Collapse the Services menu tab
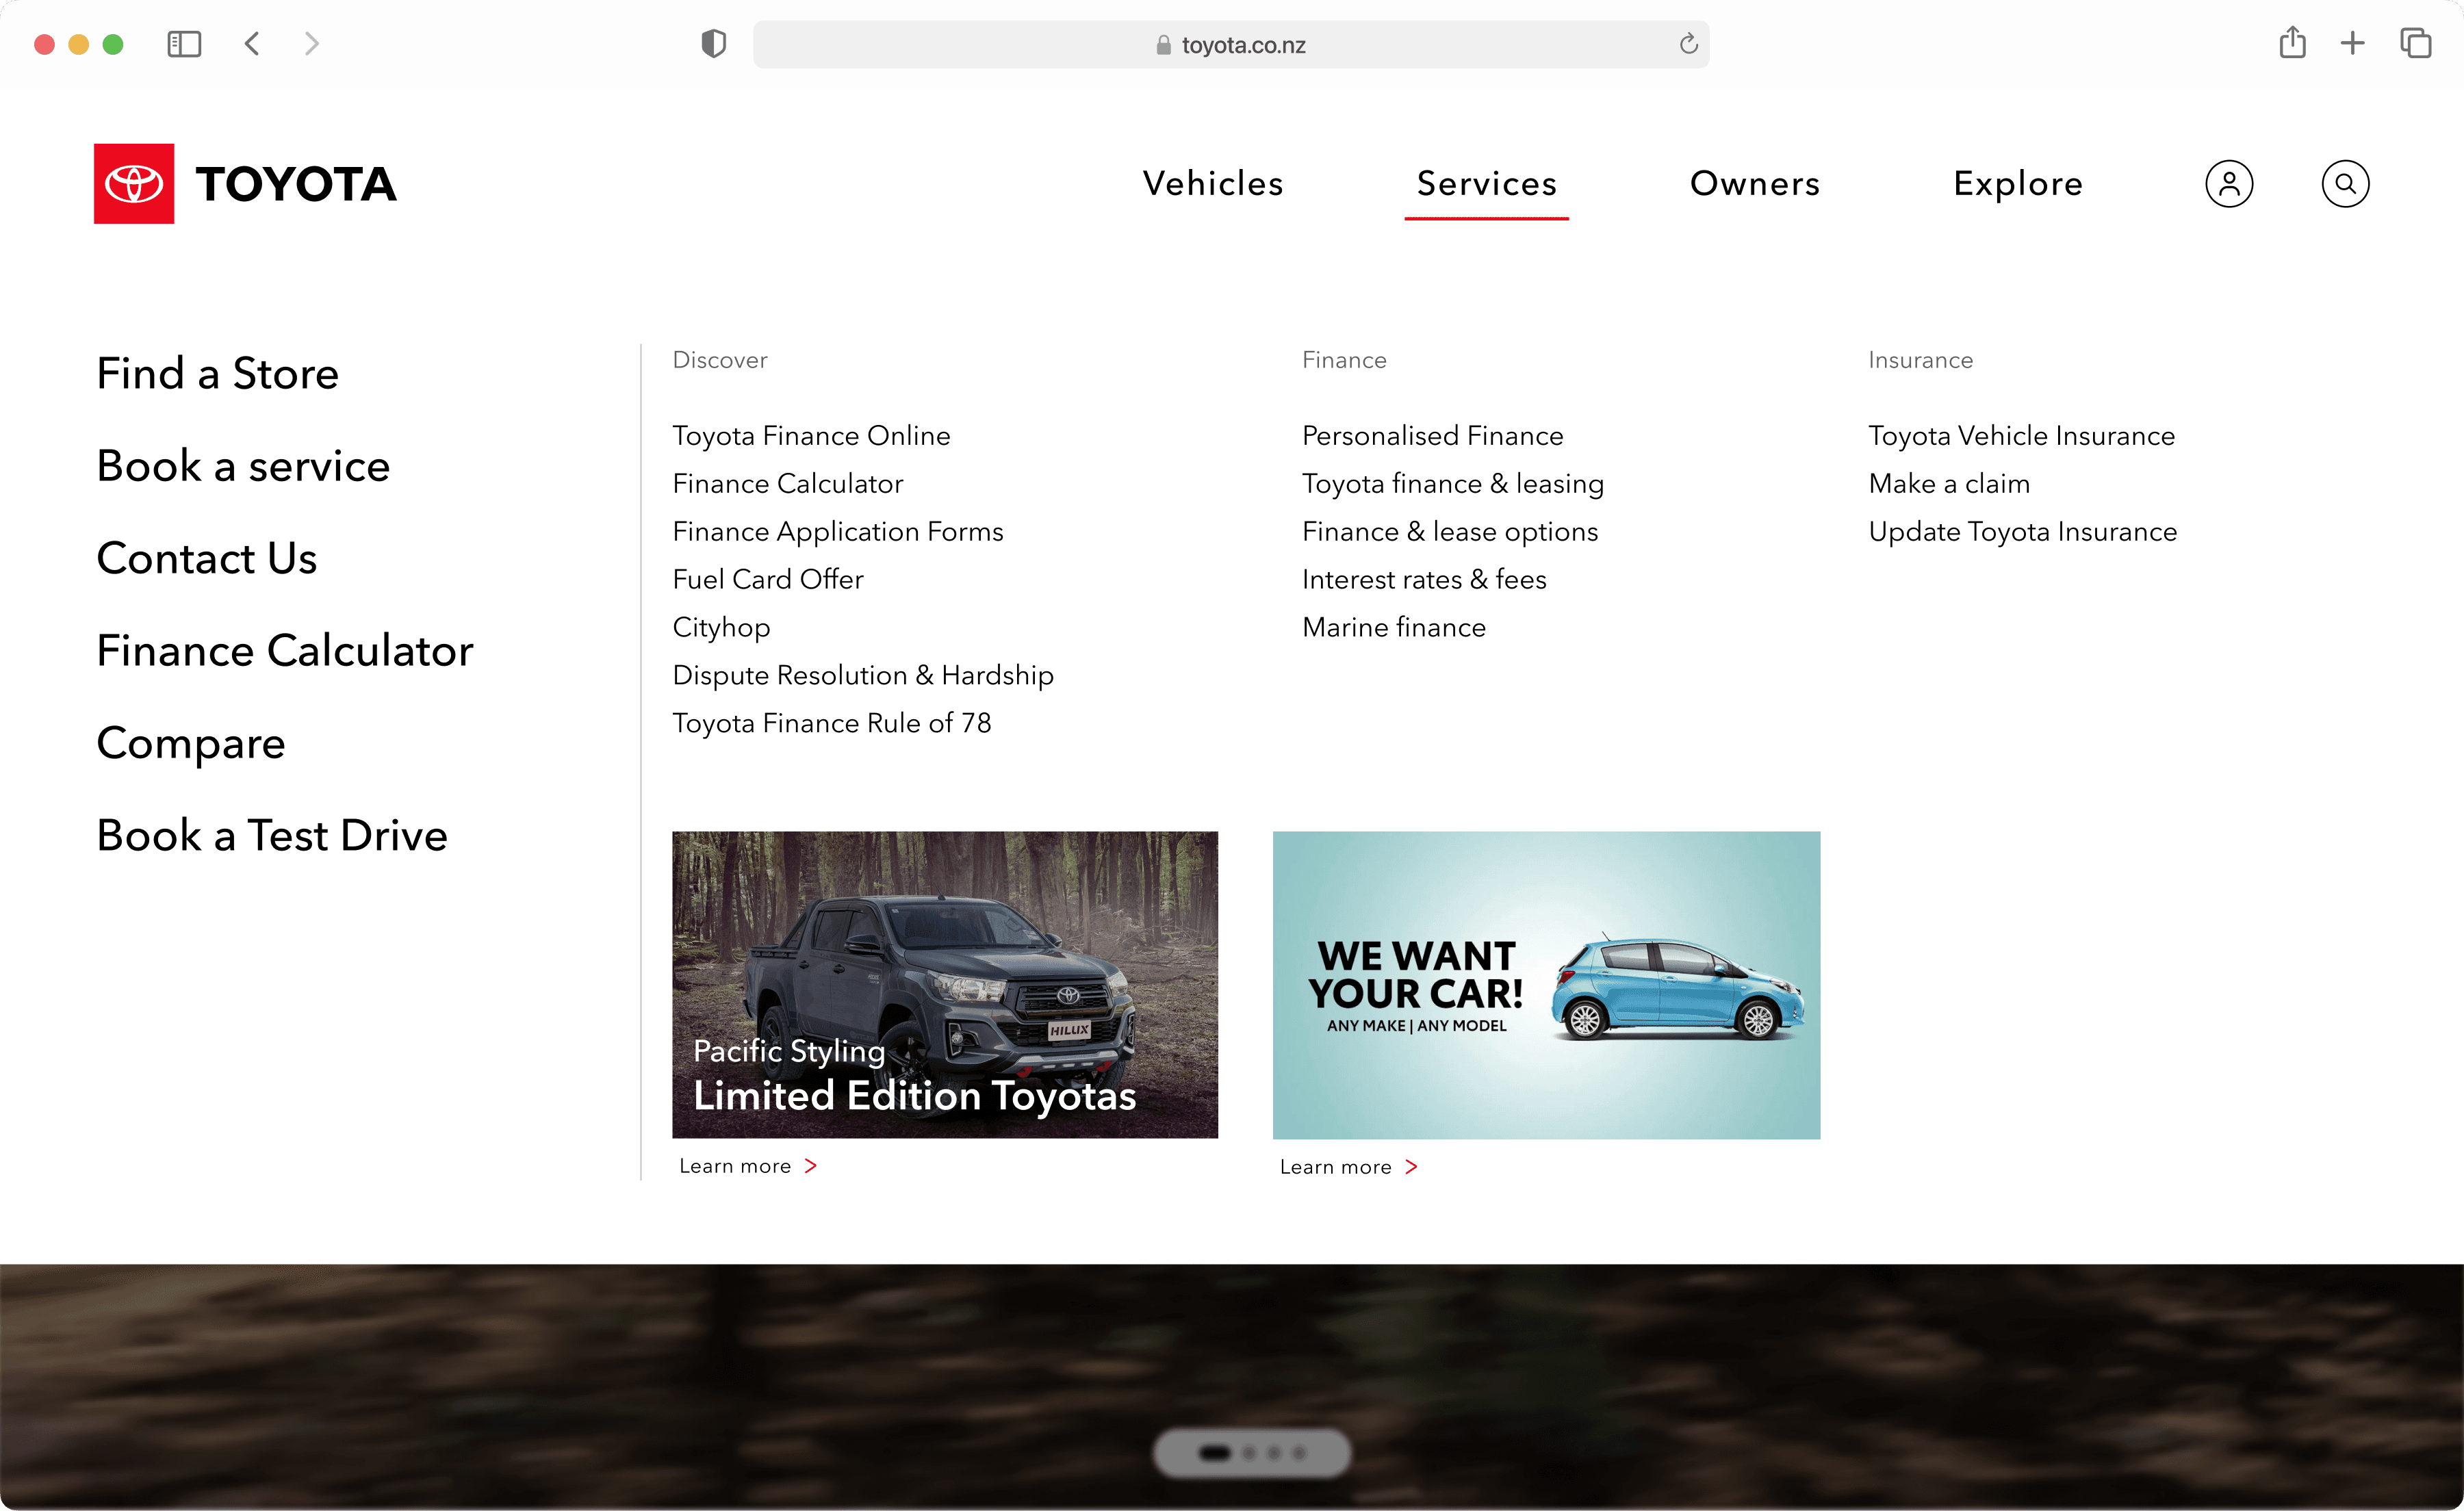The image size is (2464, 1511). coord(1486,184)
